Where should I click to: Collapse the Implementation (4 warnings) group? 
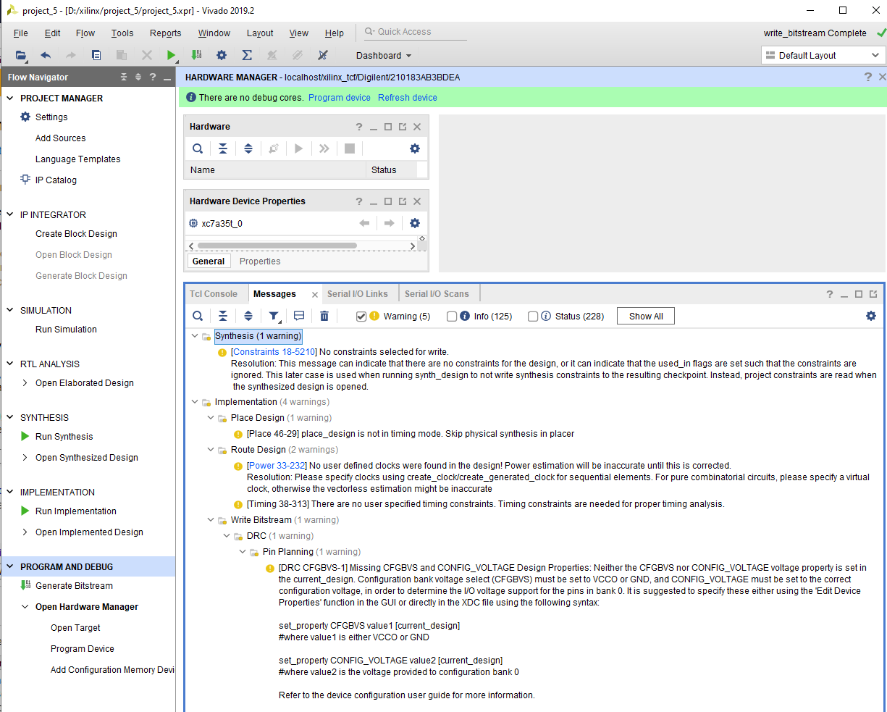pos(195,401)
